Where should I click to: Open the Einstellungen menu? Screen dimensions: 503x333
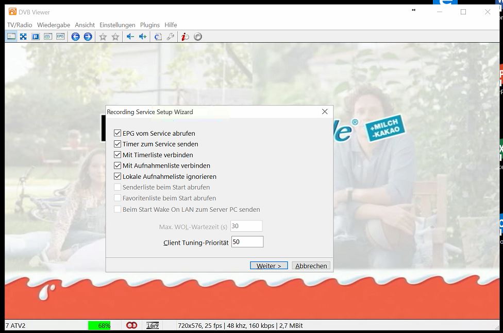(x=117, y=25)
